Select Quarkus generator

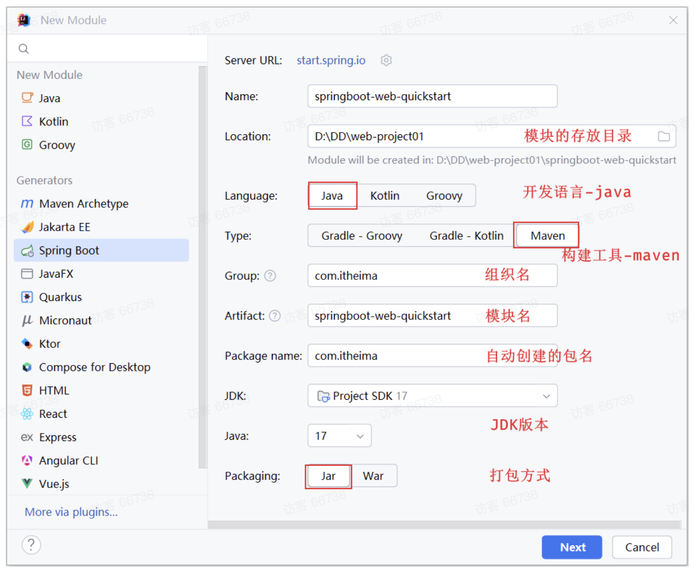[x=101, y=297]
